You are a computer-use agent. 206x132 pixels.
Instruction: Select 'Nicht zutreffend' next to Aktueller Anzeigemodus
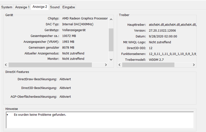tap(73, 53)
